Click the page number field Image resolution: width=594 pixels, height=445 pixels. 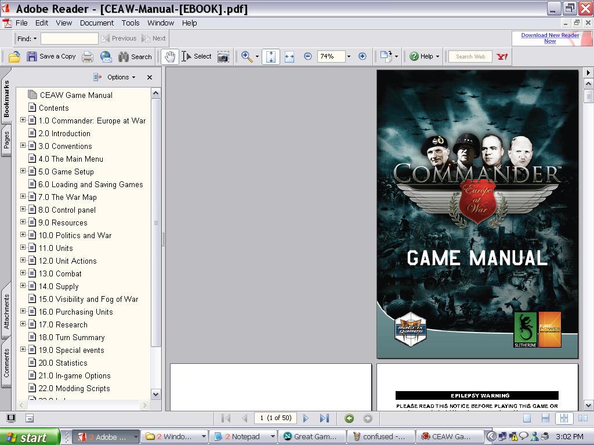pyautogui.click(x=276, y=418)
